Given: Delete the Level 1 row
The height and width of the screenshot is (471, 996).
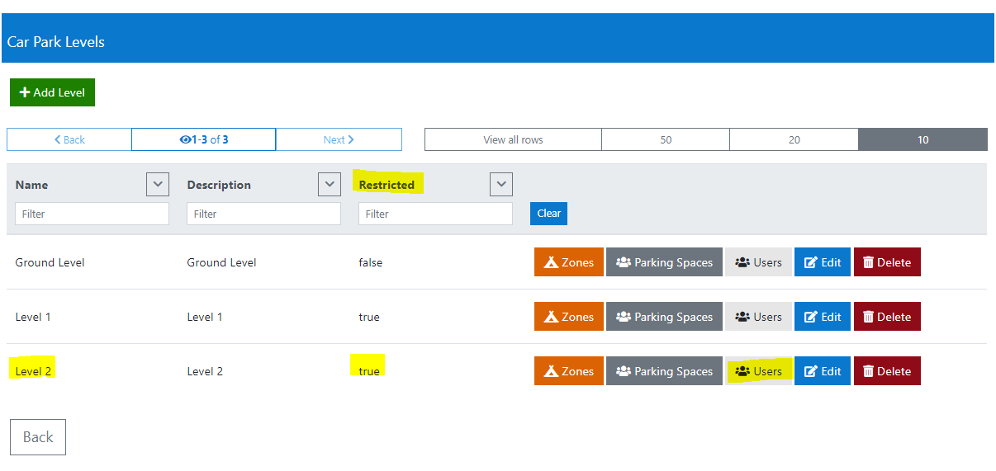Looking at the screenshot, I should pyautogui.click(x=886, y=317).
